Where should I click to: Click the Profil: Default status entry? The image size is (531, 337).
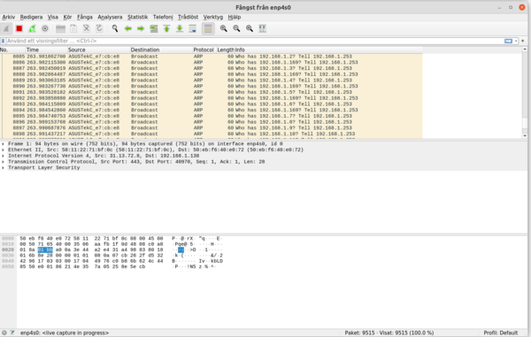tap(501, 333)
